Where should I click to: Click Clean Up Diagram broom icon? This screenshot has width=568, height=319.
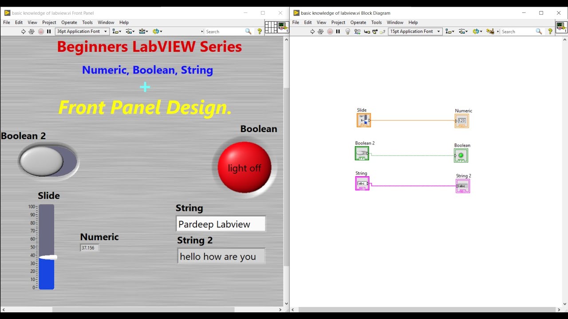coord(490,31)
